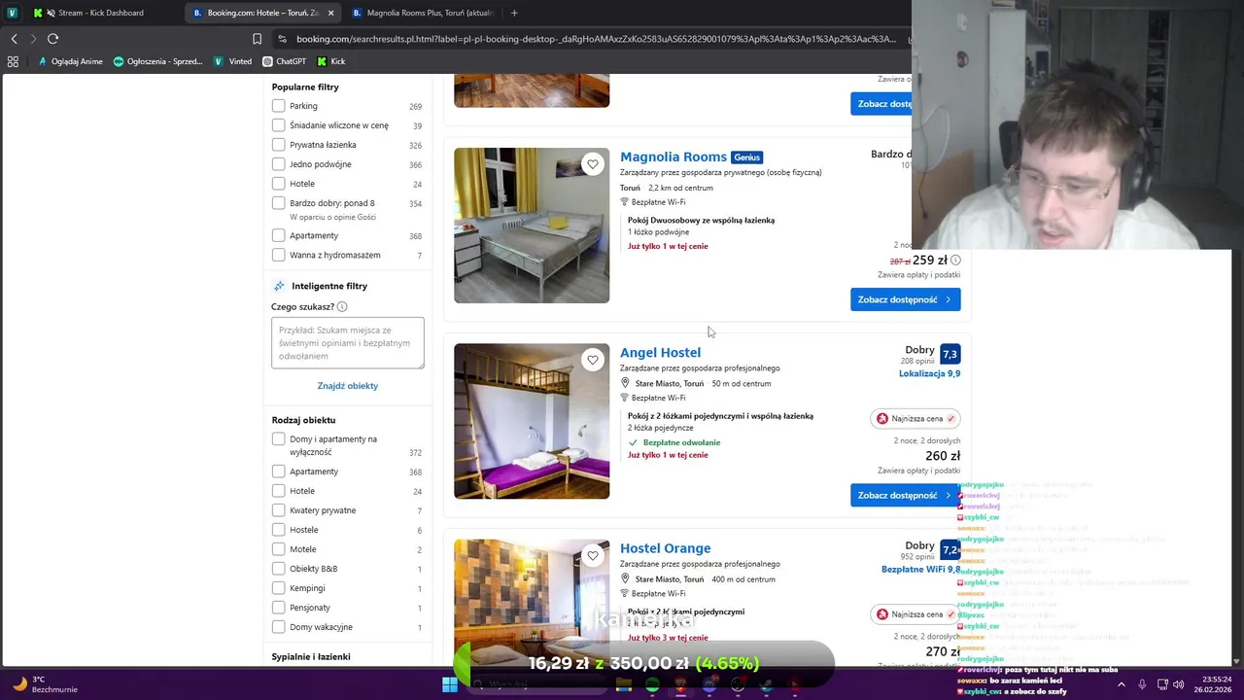Open 'Ogłoszenia - Sprzed...' bookmark
1244x700 pixels.
coord(157,61)
